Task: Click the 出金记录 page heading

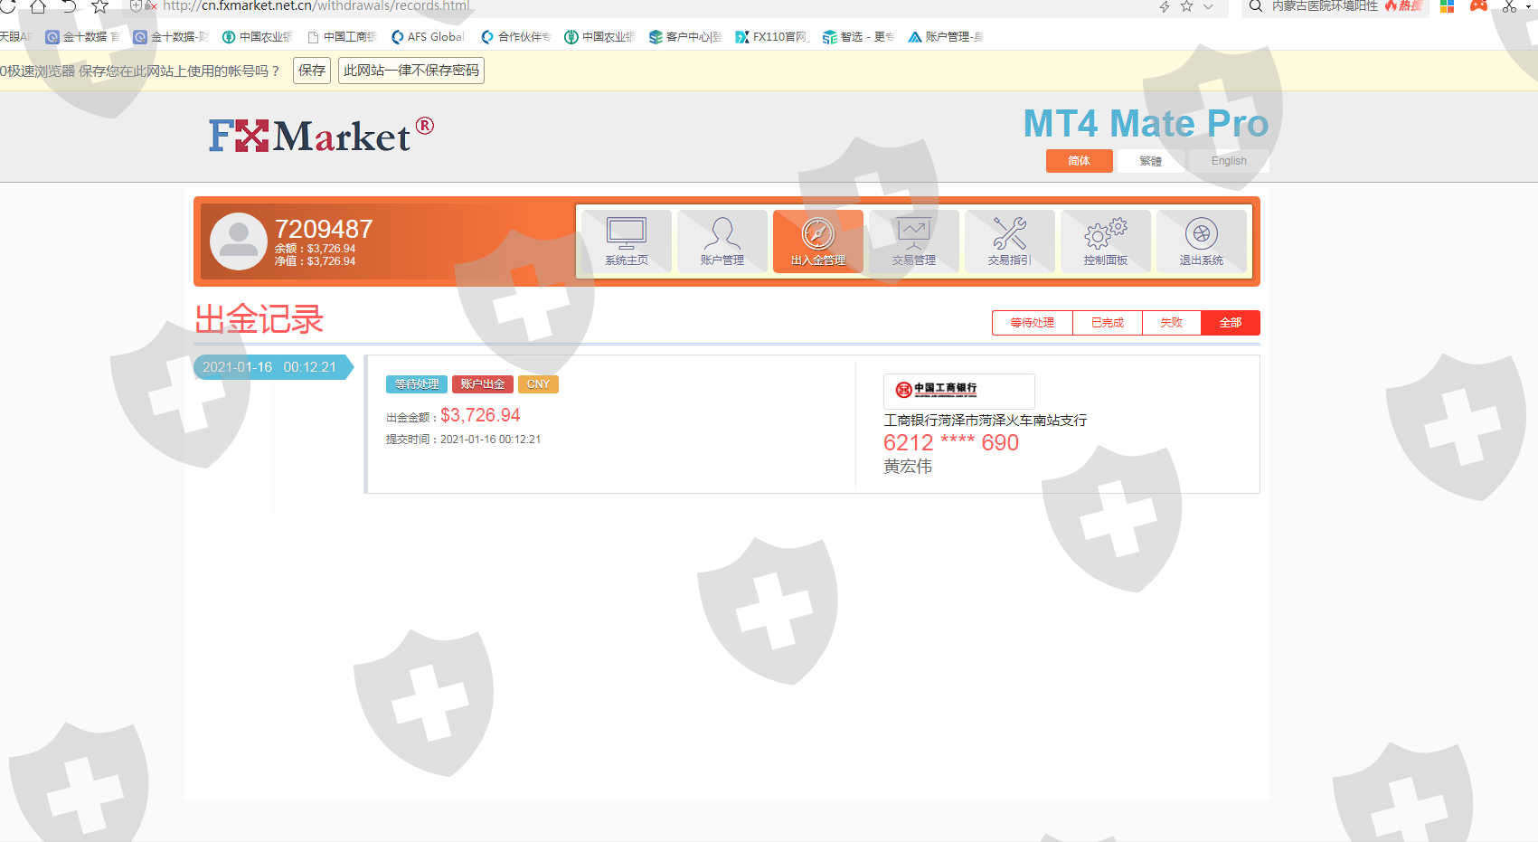Action: click(259, 319)
